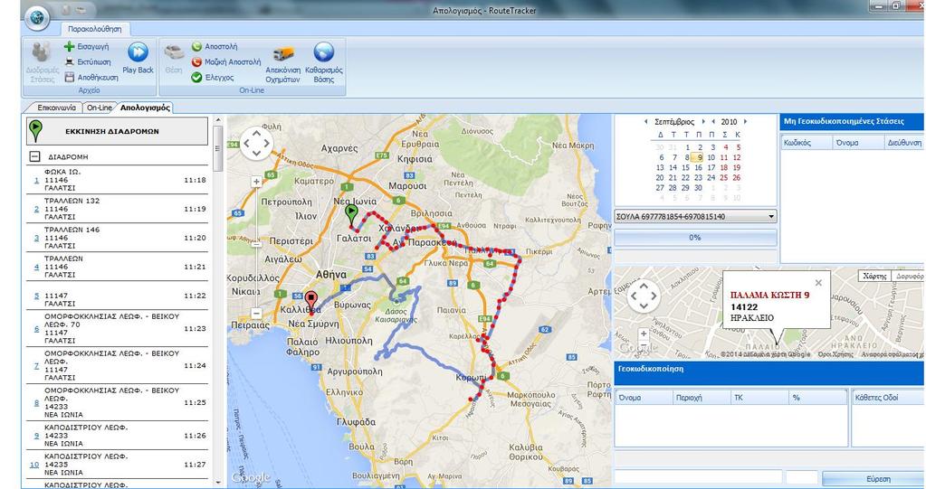Open stop link 3 ΤΡΑΛΛΕΩΝ 146

[36, 239]
